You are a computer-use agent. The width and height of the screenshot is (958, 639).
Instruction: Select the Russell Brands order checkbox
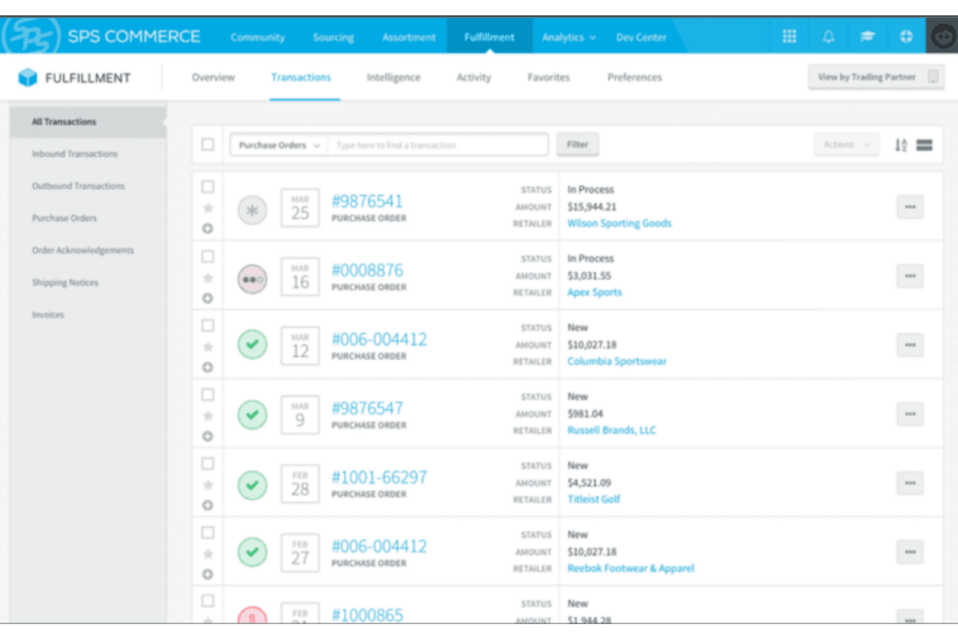tap(208, 394)
